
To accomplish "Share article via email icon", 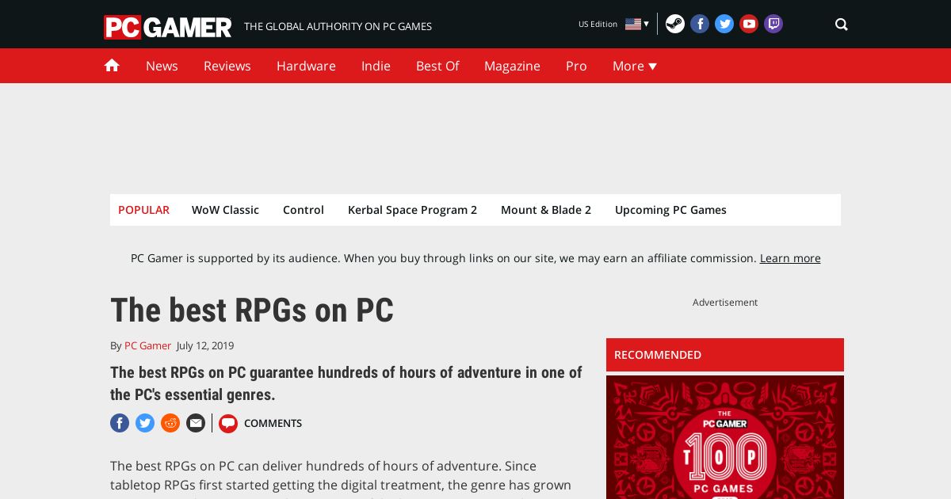I will (196, 423).
